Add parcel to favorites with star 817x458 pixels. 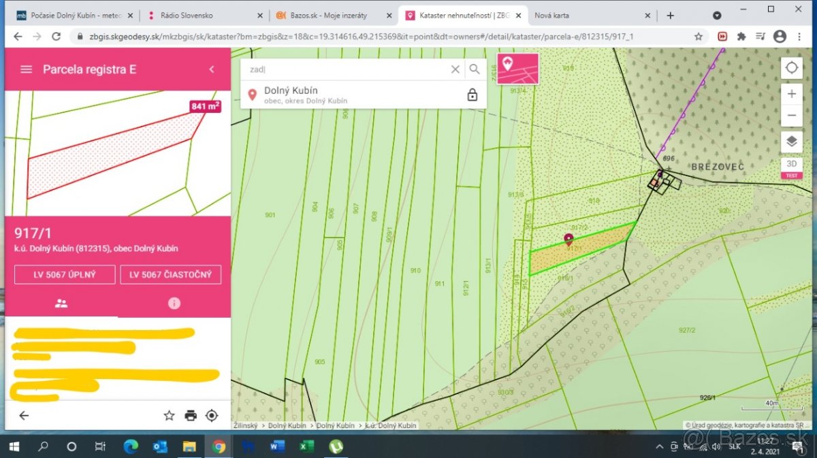[x=169, y=416]
